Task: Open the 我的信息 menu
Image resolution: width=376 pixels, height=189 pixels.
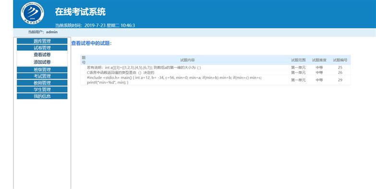Action: point(42,96)
